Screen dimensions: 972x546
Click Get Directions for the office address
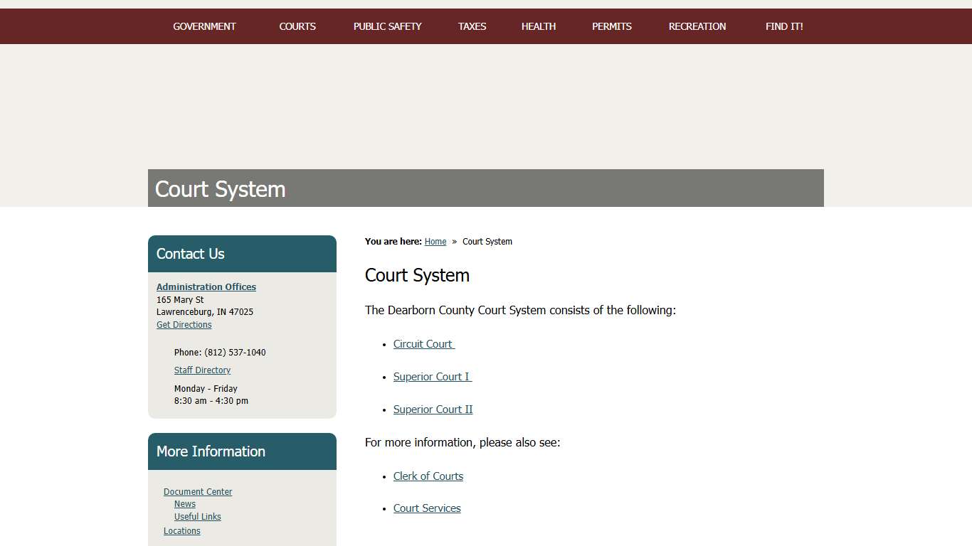[x=184, y=324]
